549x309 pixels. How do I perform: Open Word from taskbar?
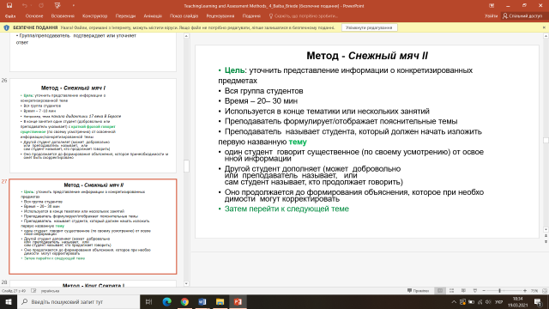coord(202,301)
